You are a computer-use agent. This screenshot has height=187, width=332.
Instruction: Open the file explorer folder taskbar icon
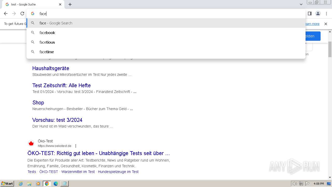[x=29, y=184]
